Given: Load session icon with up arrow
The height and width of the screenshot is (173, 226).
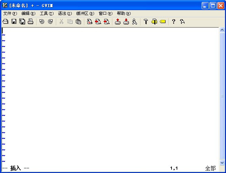Looking at the screenshot, I should 118,22.
